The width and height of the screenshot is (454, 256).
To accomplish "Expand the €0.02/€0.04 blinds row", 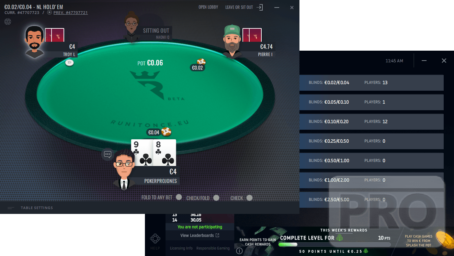I will pyautogui.click(x=371, y=82).
